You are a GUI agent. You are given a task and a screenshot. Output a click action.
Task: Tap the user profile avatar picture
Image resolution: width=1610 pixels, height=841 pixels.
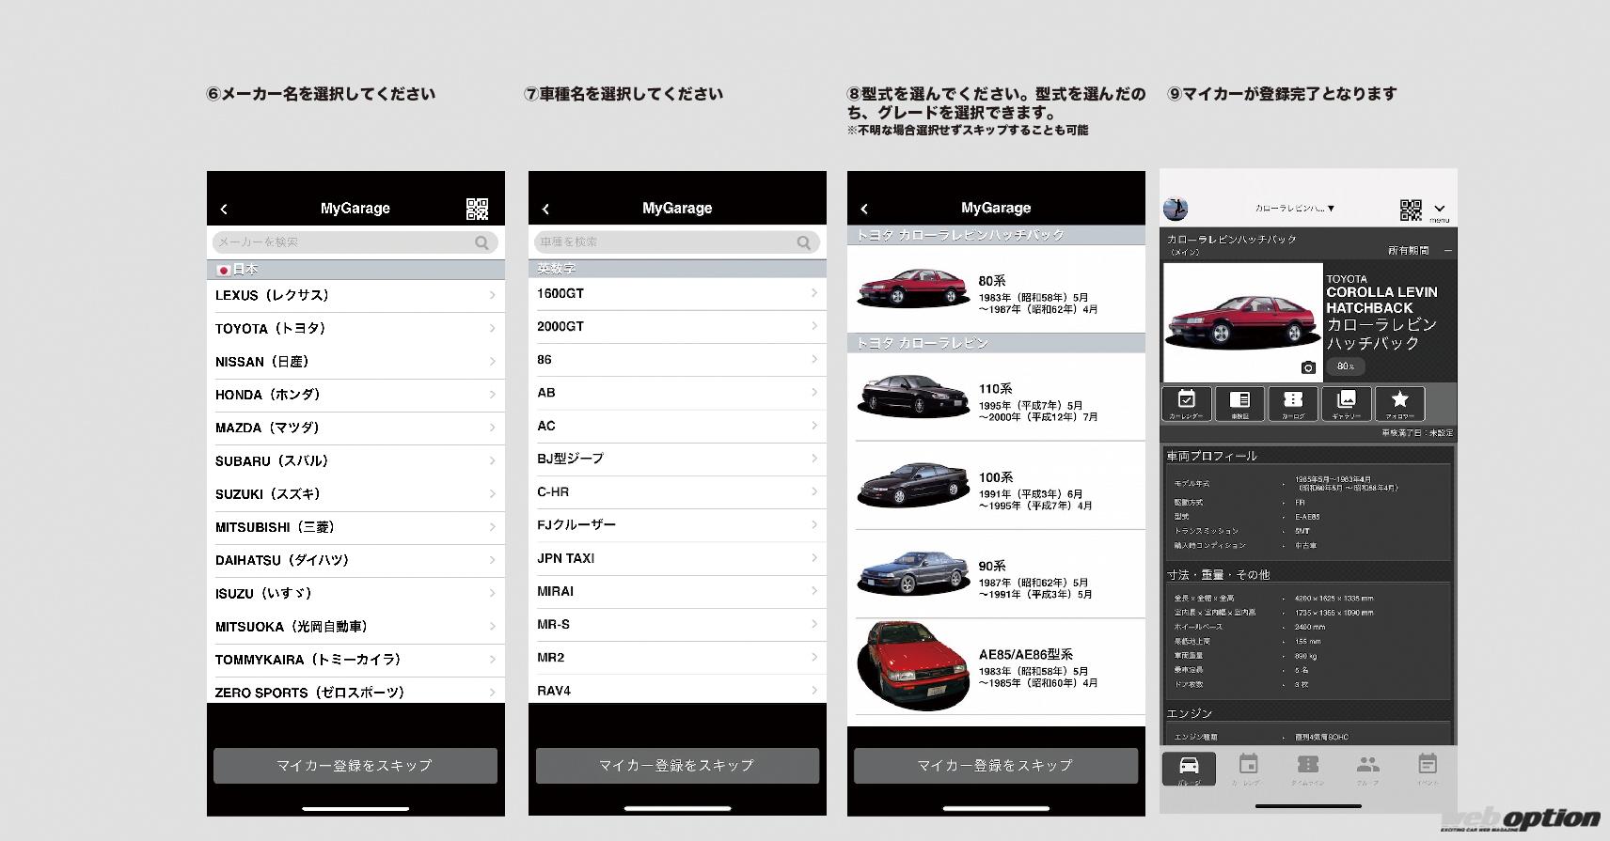[x=1176, y=209]
